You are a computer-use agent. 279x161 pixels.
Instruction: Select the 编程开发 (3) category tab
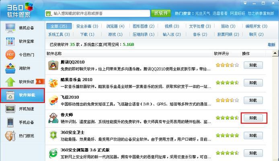pyautogui.click(x=256, y=26)
